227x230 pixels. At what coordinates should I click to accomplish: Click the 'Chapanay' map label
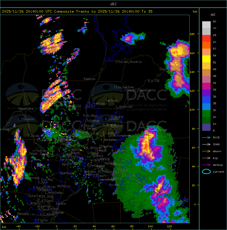106,146
